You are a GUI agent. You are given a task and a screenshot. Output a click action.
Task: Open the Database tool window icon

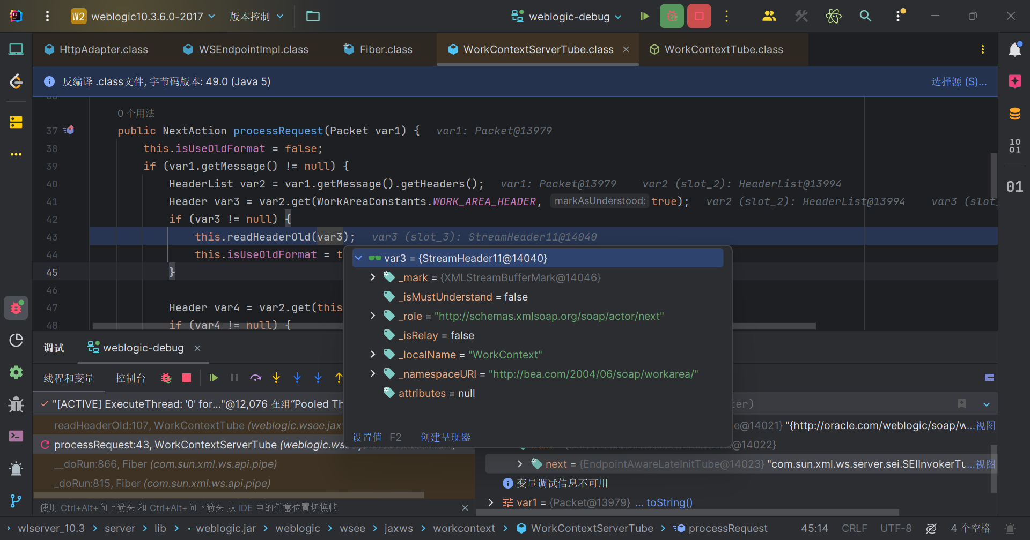point(1014,114)
